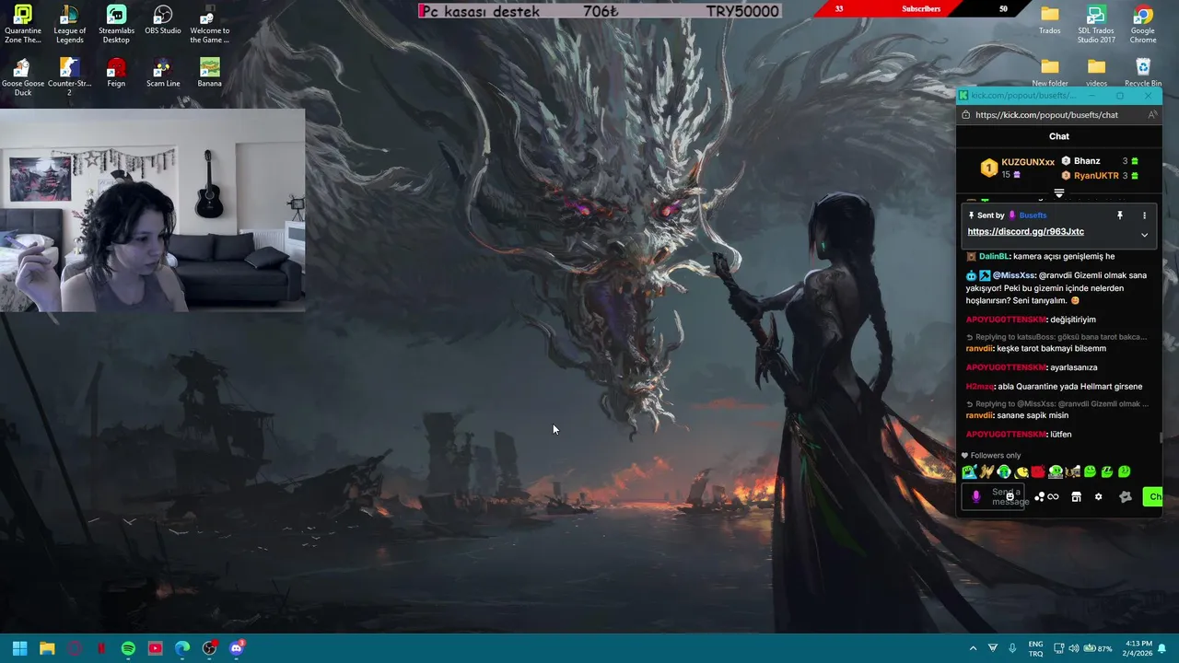This screenshot has width=1179, height=663.
Task: Open Feign game desktop icon
Action: (x=116, y=73)
